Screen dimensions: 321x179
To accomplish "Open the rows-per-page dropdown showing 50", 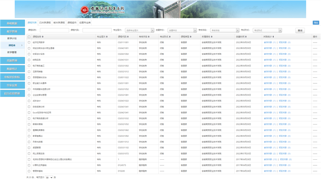I will 49,177.
